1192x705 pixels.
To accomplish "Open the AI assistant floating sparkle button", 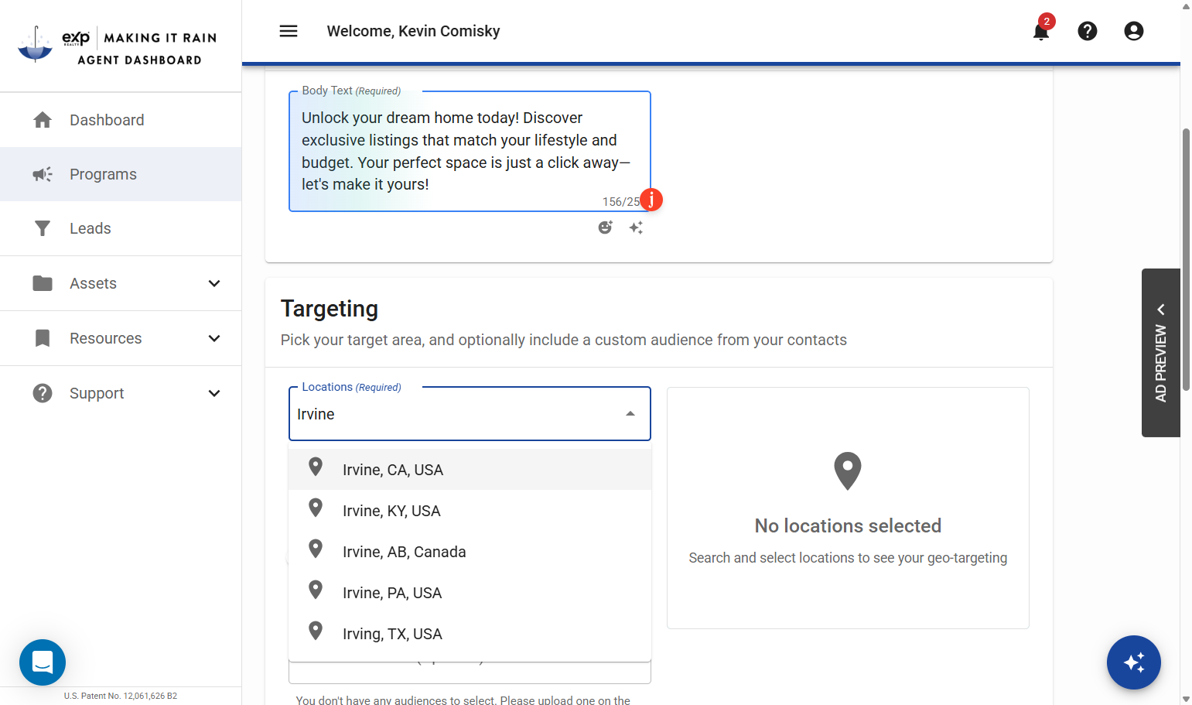I will click(1134, 662).
